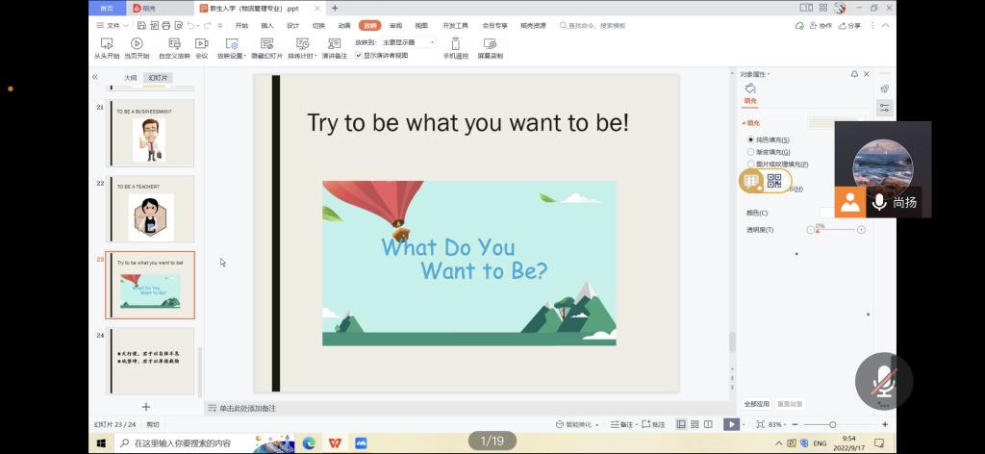
Task: Start slideshow from current slide (当页开始)
Action: click(x=137, y=43)
